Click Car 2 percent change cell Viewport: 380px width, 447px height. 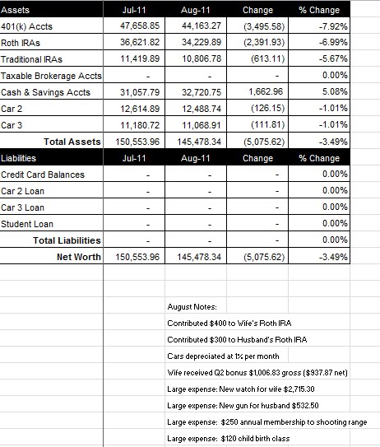[x=319, y=108]
